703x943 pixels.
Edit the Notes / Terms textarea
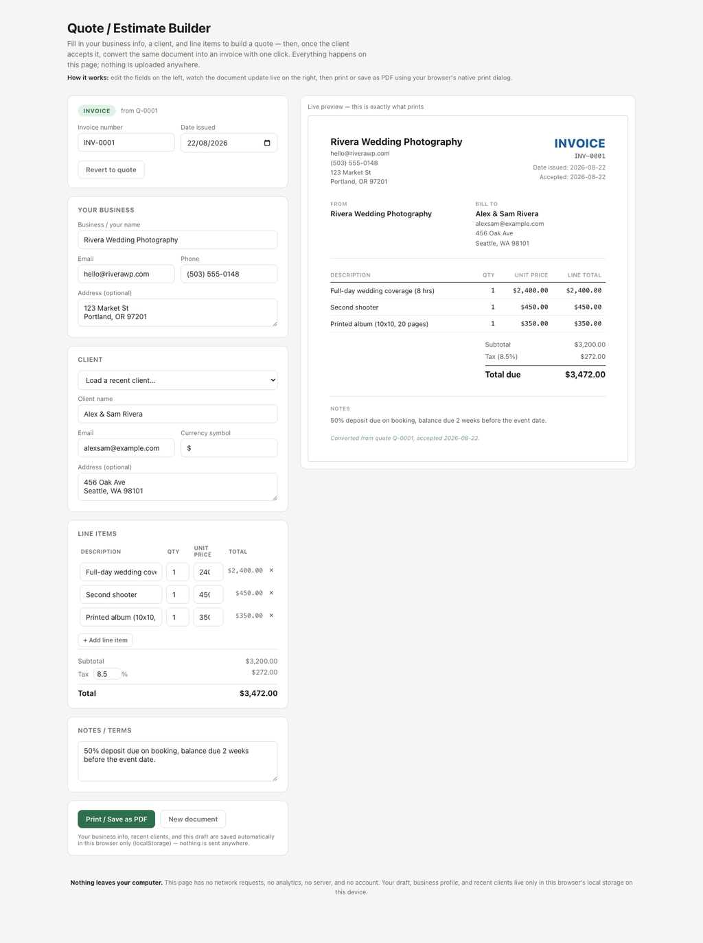pyautogui.click(x=178, y=761)
